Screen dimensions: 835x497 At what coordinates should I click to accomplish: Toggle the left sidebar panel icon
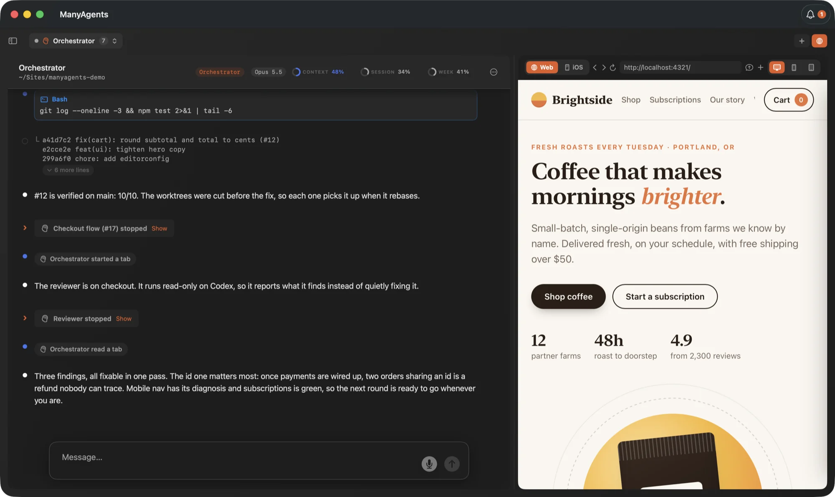coord(13,41)
